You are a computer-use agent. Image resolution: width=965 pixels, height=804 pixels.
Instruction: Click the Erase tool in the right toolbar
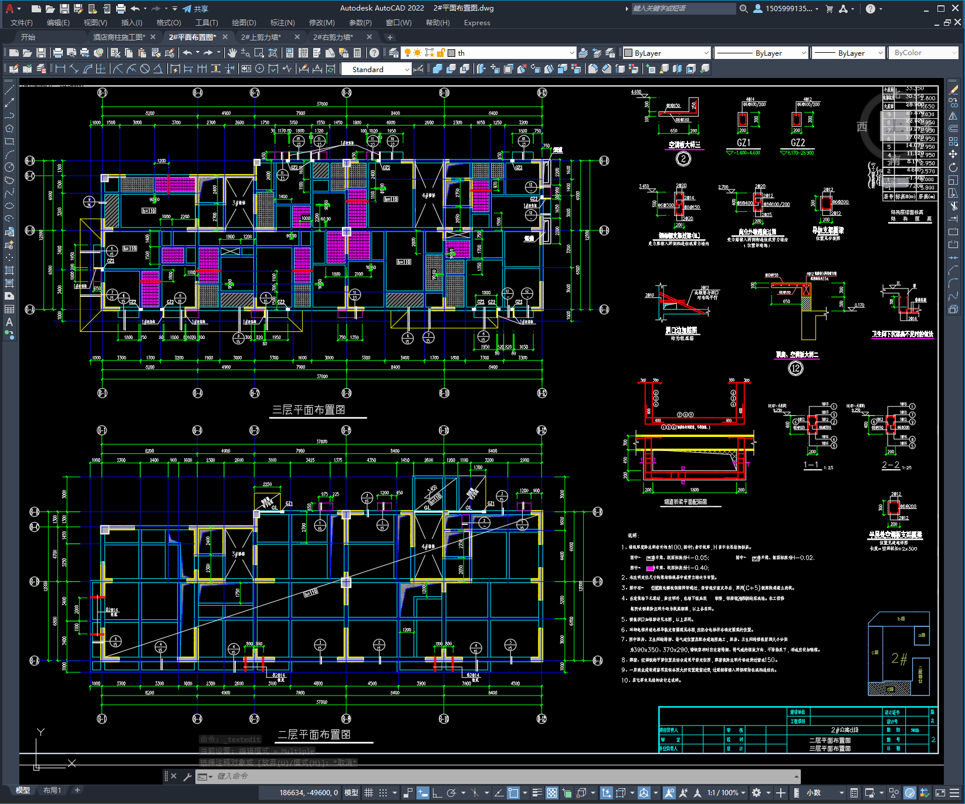coord(953,90)
